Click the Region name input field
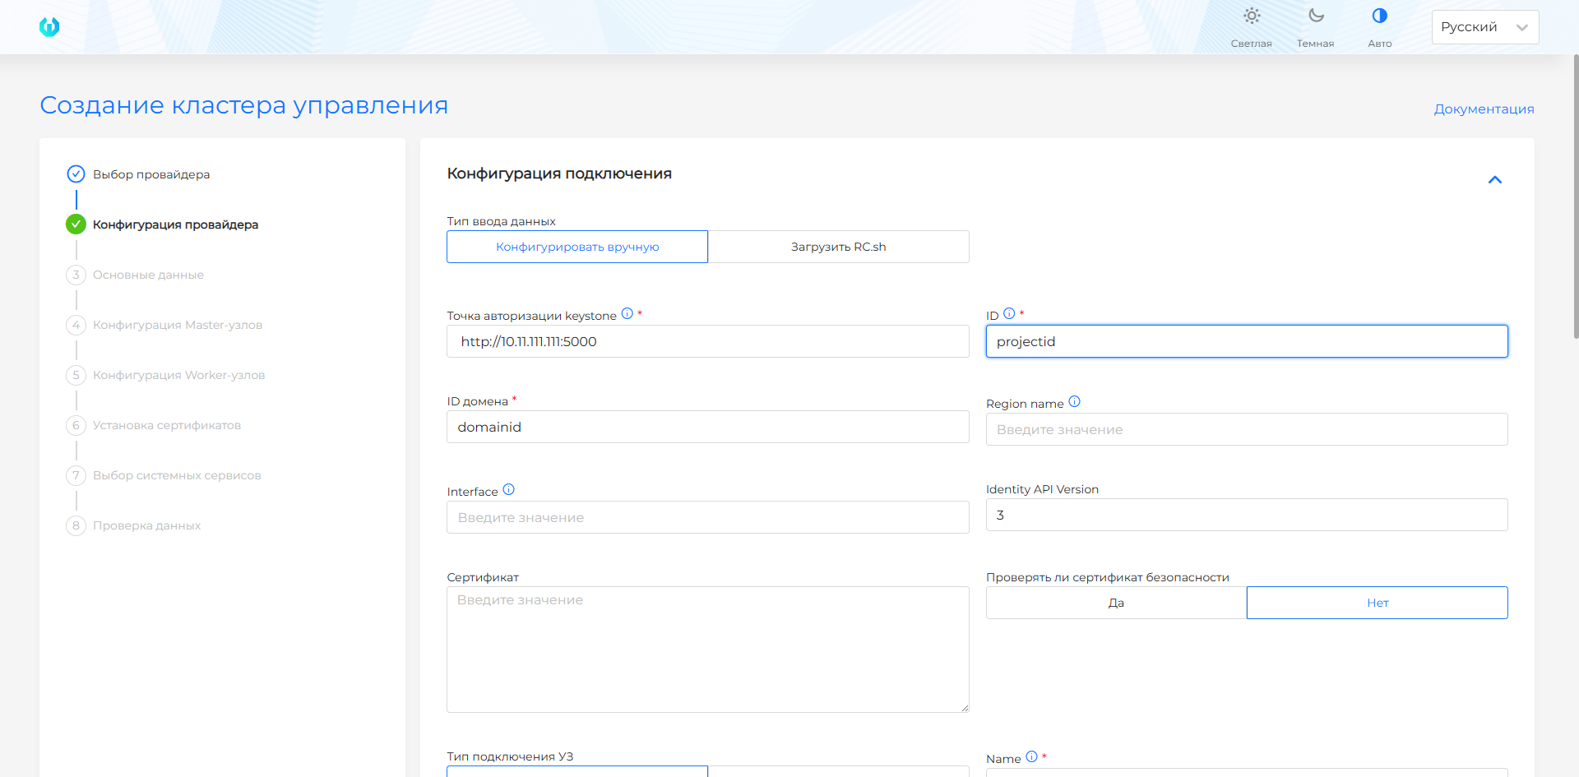 (x=1247, y=428)
